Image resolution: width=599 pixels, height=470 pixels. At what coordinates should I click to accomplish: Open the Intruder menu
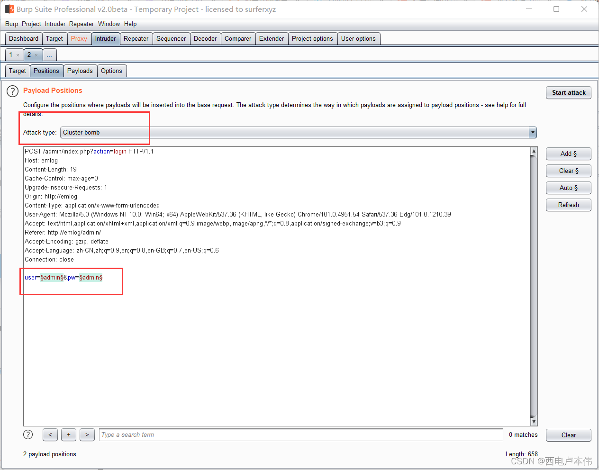coord(55,24)
